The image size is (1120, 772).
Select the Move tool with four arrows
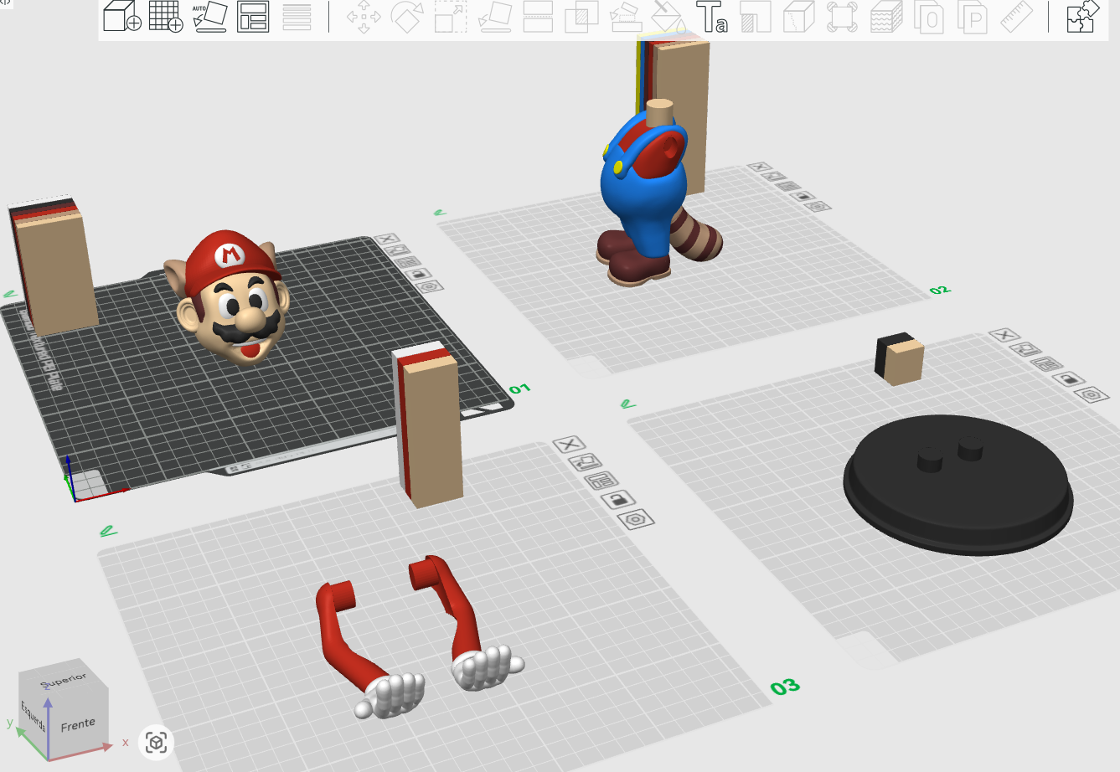coord(364,17)
